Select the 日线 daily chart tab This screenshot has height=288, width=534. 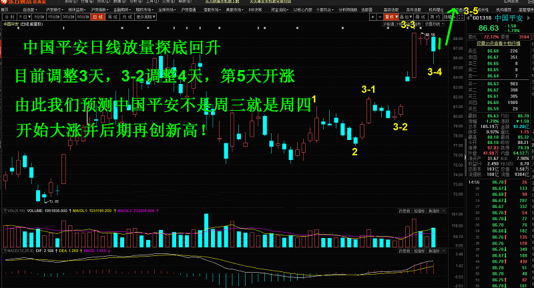click(x=97, y=17)
